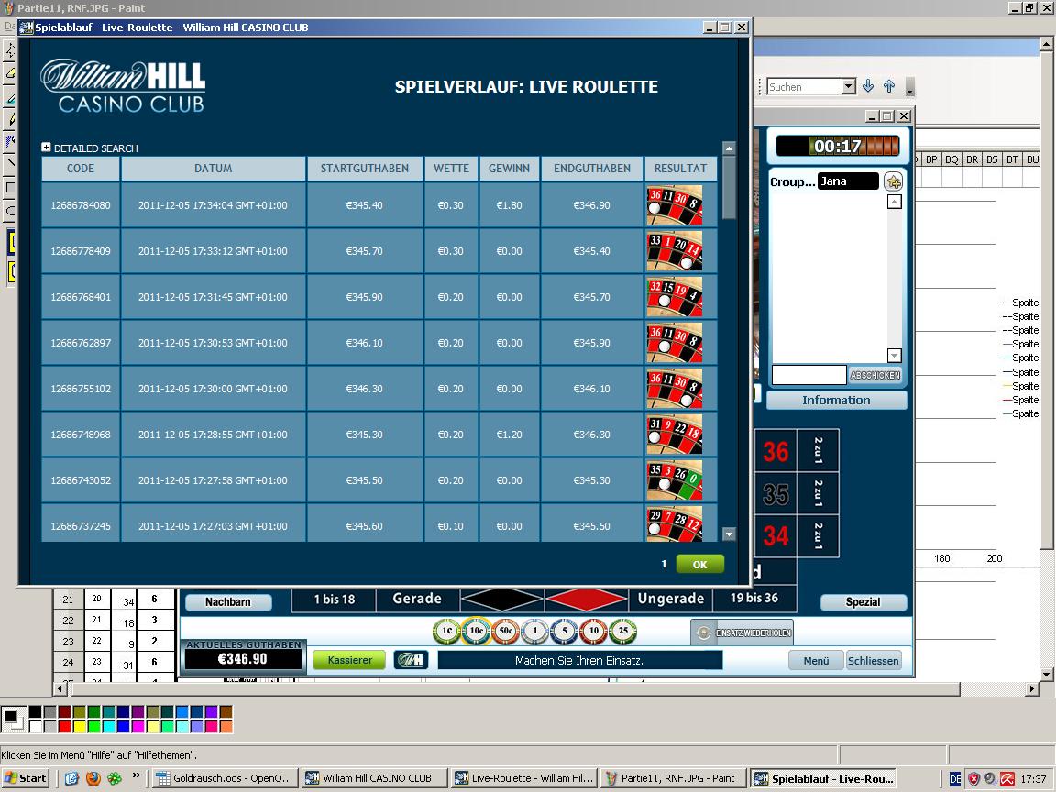Click the chat message input field
Screen dimensions: 1056x792
click(808, 375)
